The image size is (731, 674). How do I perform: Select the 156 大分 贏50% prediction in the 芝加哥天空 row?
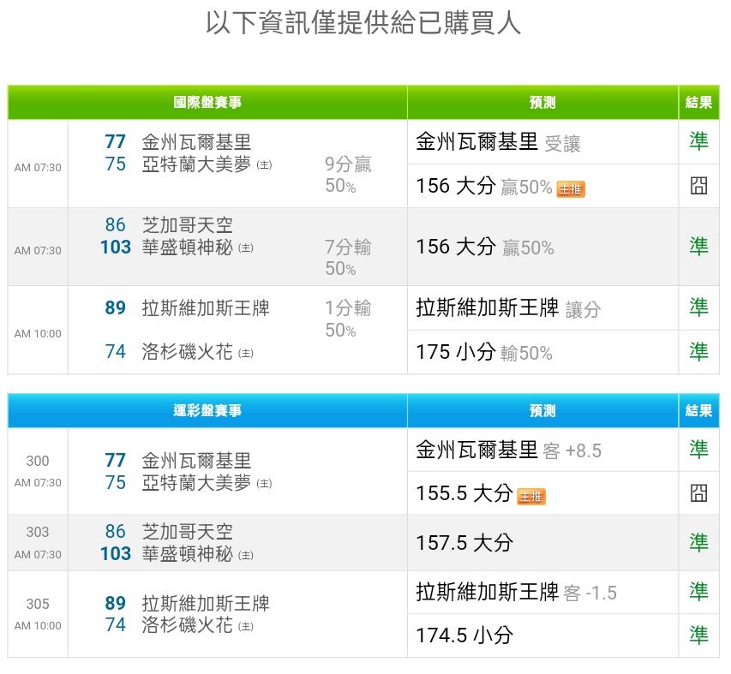[485, 247]
